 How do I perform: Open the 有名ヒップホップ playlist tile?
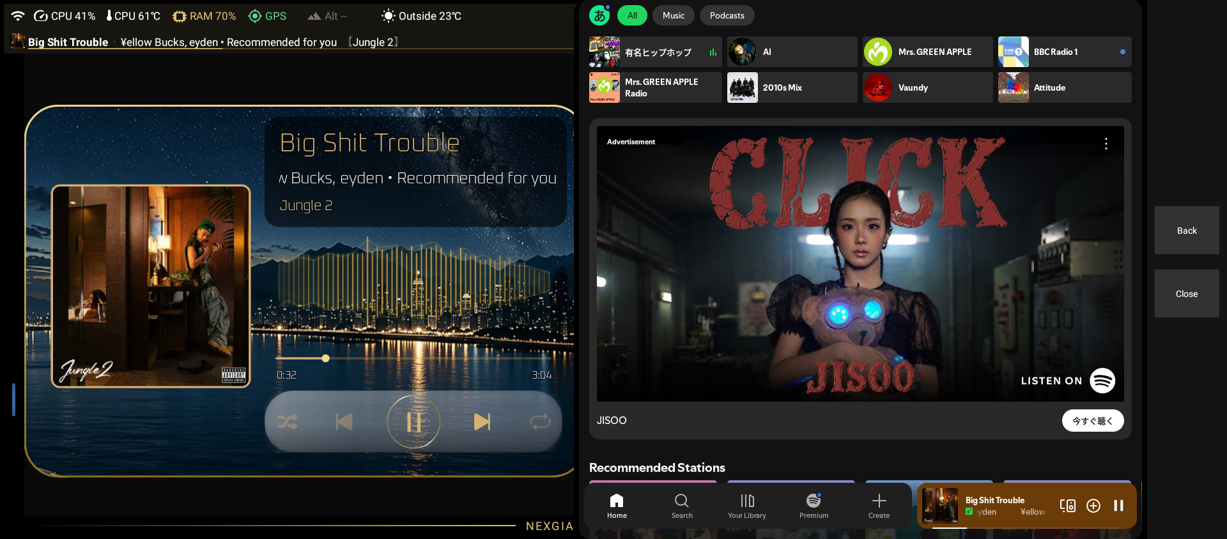[x=656, y=52]
